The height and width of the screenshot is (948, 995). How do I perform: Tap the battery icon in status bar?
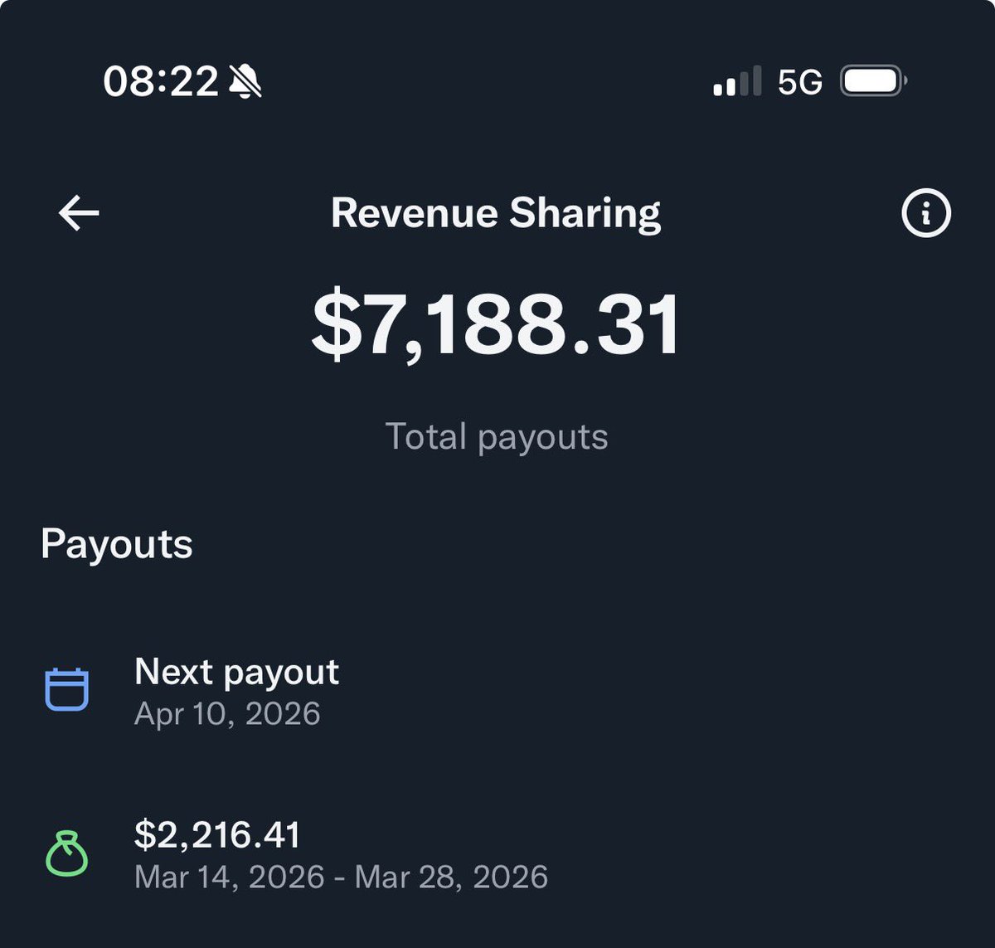874,81
